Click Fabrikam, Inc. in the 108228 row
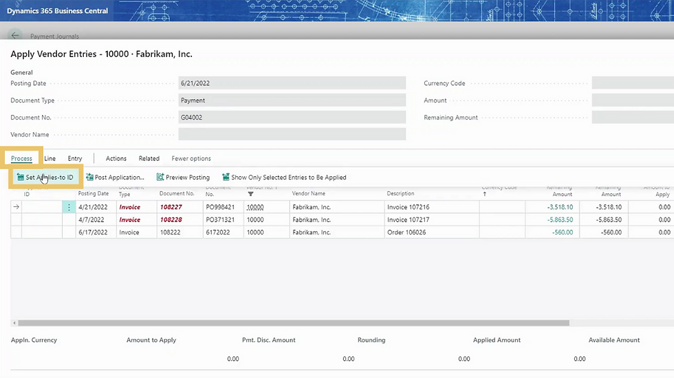674x379 pixels. (312, 219)
